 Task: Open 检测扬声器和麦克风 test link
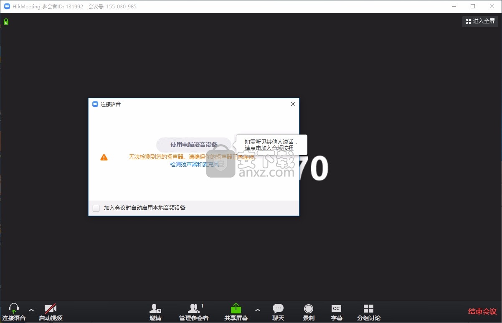click(x=194, y=164)
